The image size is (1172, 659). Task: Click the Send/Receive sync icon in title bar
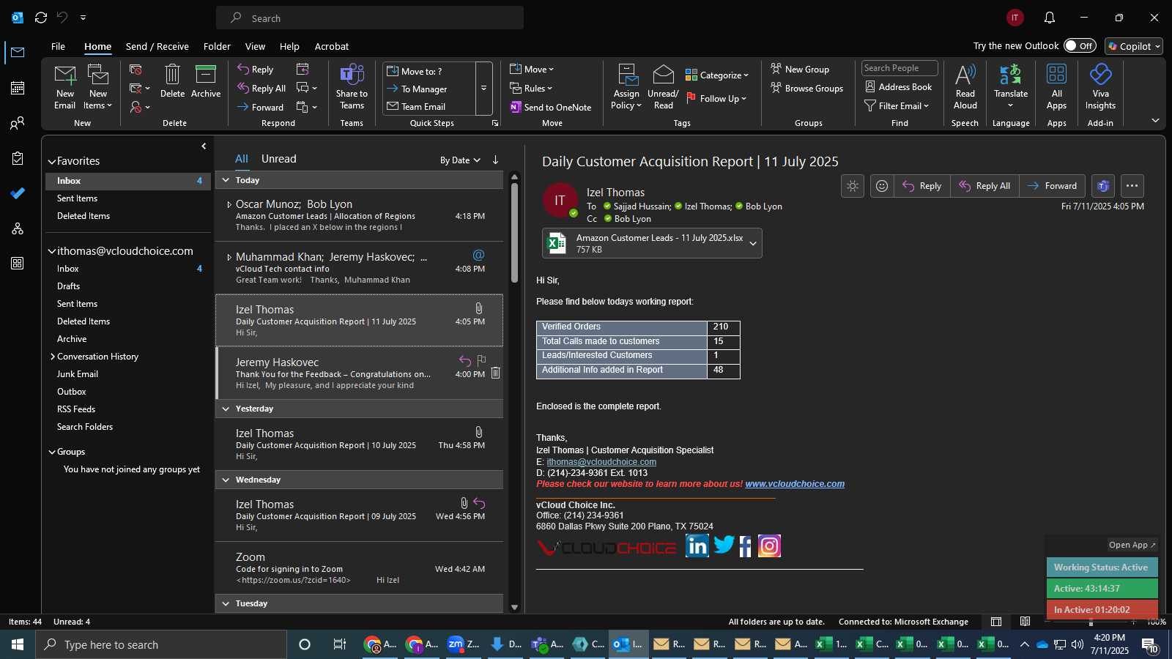click(x=41, y=18)
